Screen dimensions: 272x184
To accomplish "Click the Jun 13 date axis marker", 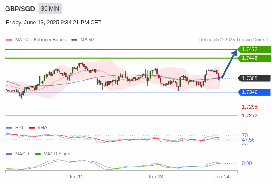I will click(x=155, y=177).
